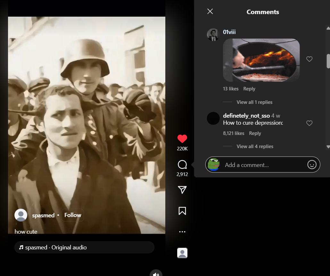The width and height of the screenshot is (330, 276).
Task: Click the comments scrollbar thumb
Action: [x=328, y=61]
